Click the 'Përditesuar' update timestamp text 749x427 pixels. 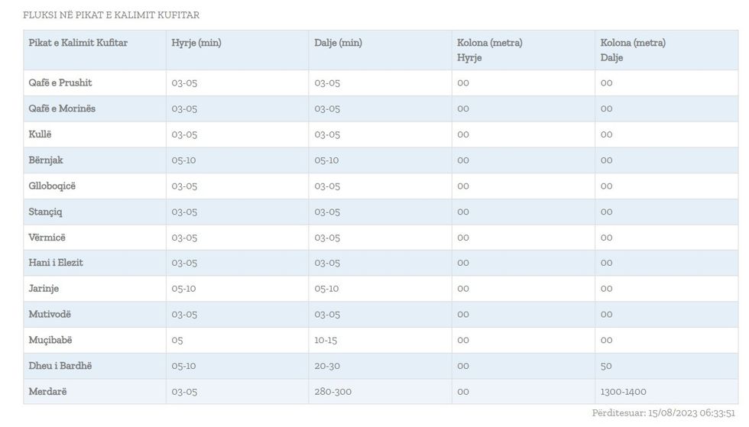663,412
